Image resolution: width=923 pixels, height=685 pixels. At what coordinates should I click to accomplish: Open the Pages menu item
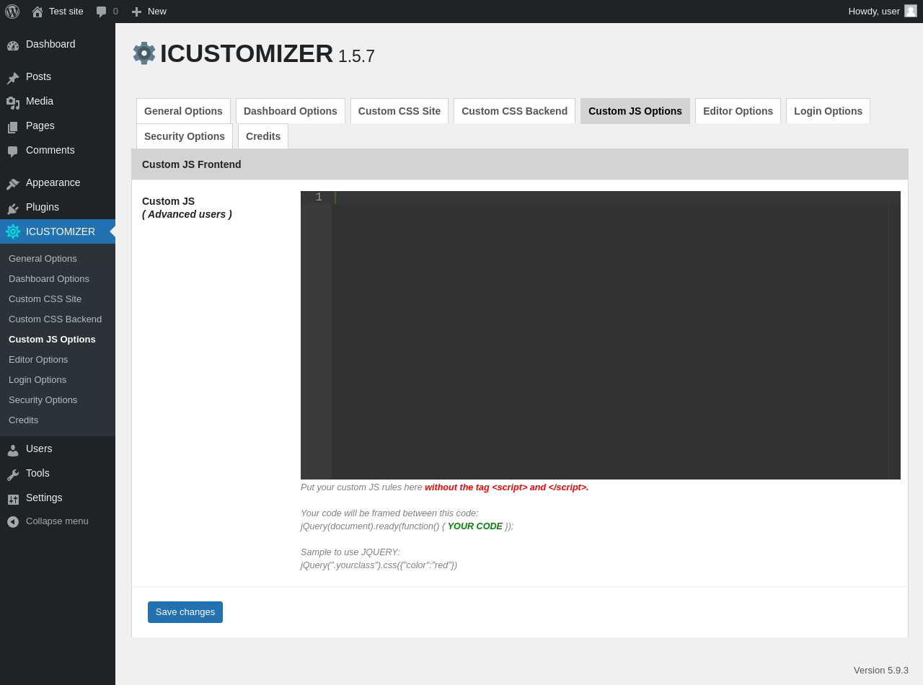coord(58,126)
